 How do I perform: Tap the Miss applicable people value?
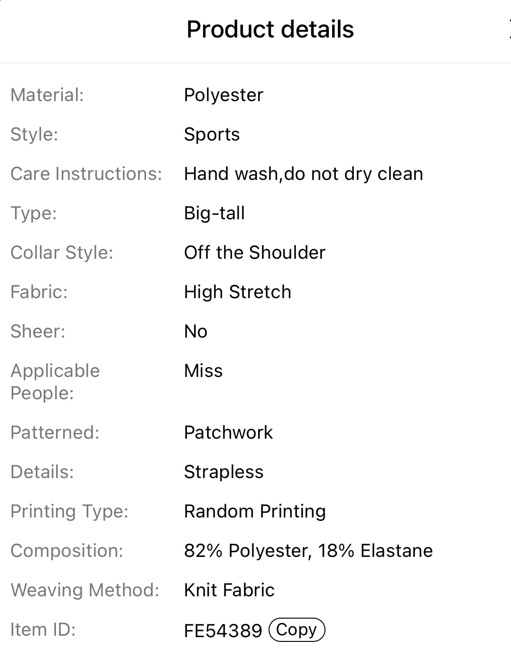pos(203,371)
